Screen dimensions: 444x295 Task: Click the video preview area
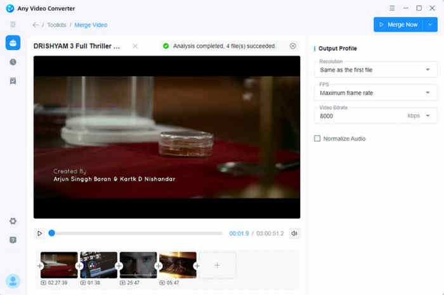[x=167, y=137]
